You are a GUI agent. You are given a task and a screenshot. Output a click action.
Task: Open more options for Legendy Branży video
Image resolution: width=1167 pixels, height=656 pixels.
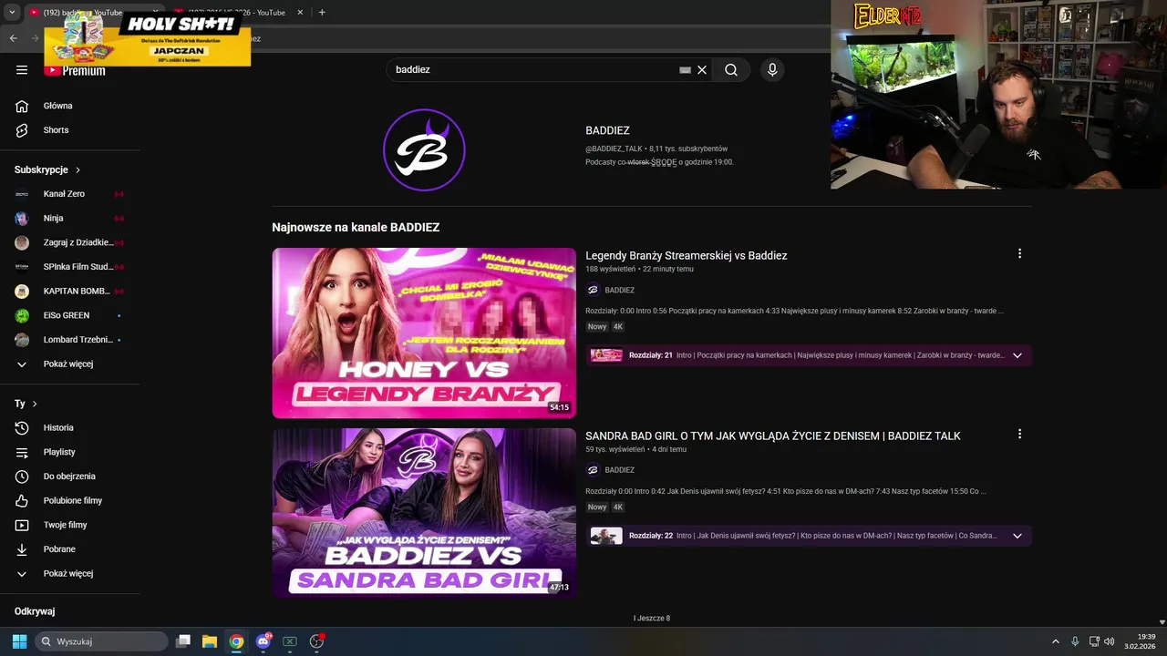(x=1019, y=254)
